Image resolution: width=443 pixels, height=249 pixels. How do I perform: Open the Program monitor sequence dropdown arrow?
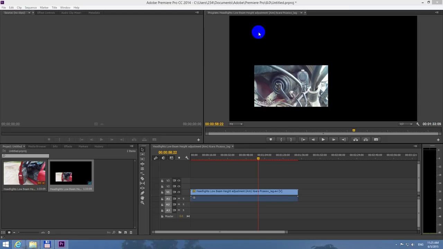(301, 13)
